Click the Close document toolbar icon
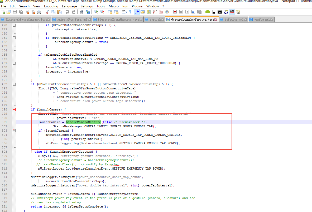Screen dimensions: 312x212 [27, 12]
